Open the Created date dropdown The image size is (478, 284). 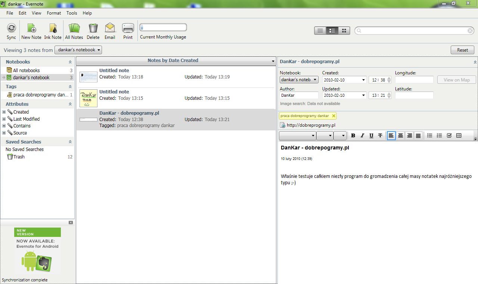pos(363,80)
